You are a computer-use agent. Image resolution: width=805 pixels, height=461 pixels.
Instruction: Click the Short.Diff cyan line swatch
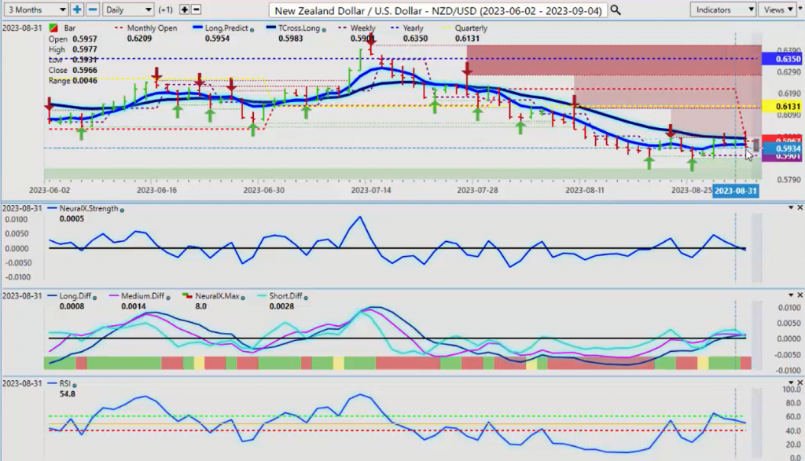(262, 296)
